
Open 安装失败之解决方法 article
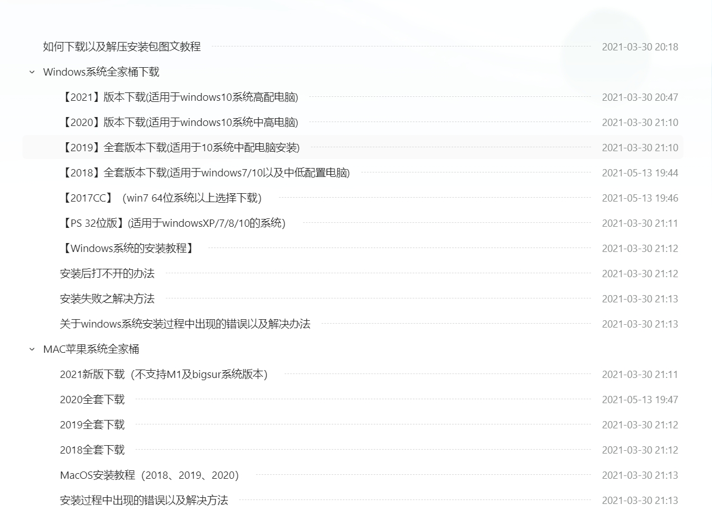107,299
